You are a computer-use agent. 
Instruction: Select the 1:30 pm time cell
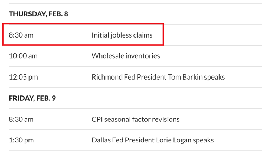click(x=21, y=140)
